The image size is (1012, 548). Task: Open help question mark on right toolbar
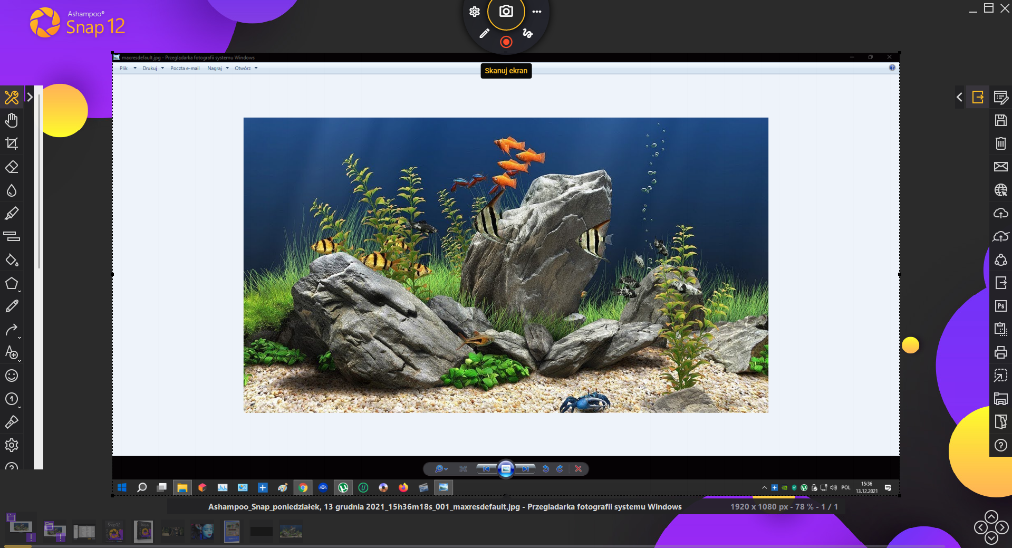coord(1001,445)
